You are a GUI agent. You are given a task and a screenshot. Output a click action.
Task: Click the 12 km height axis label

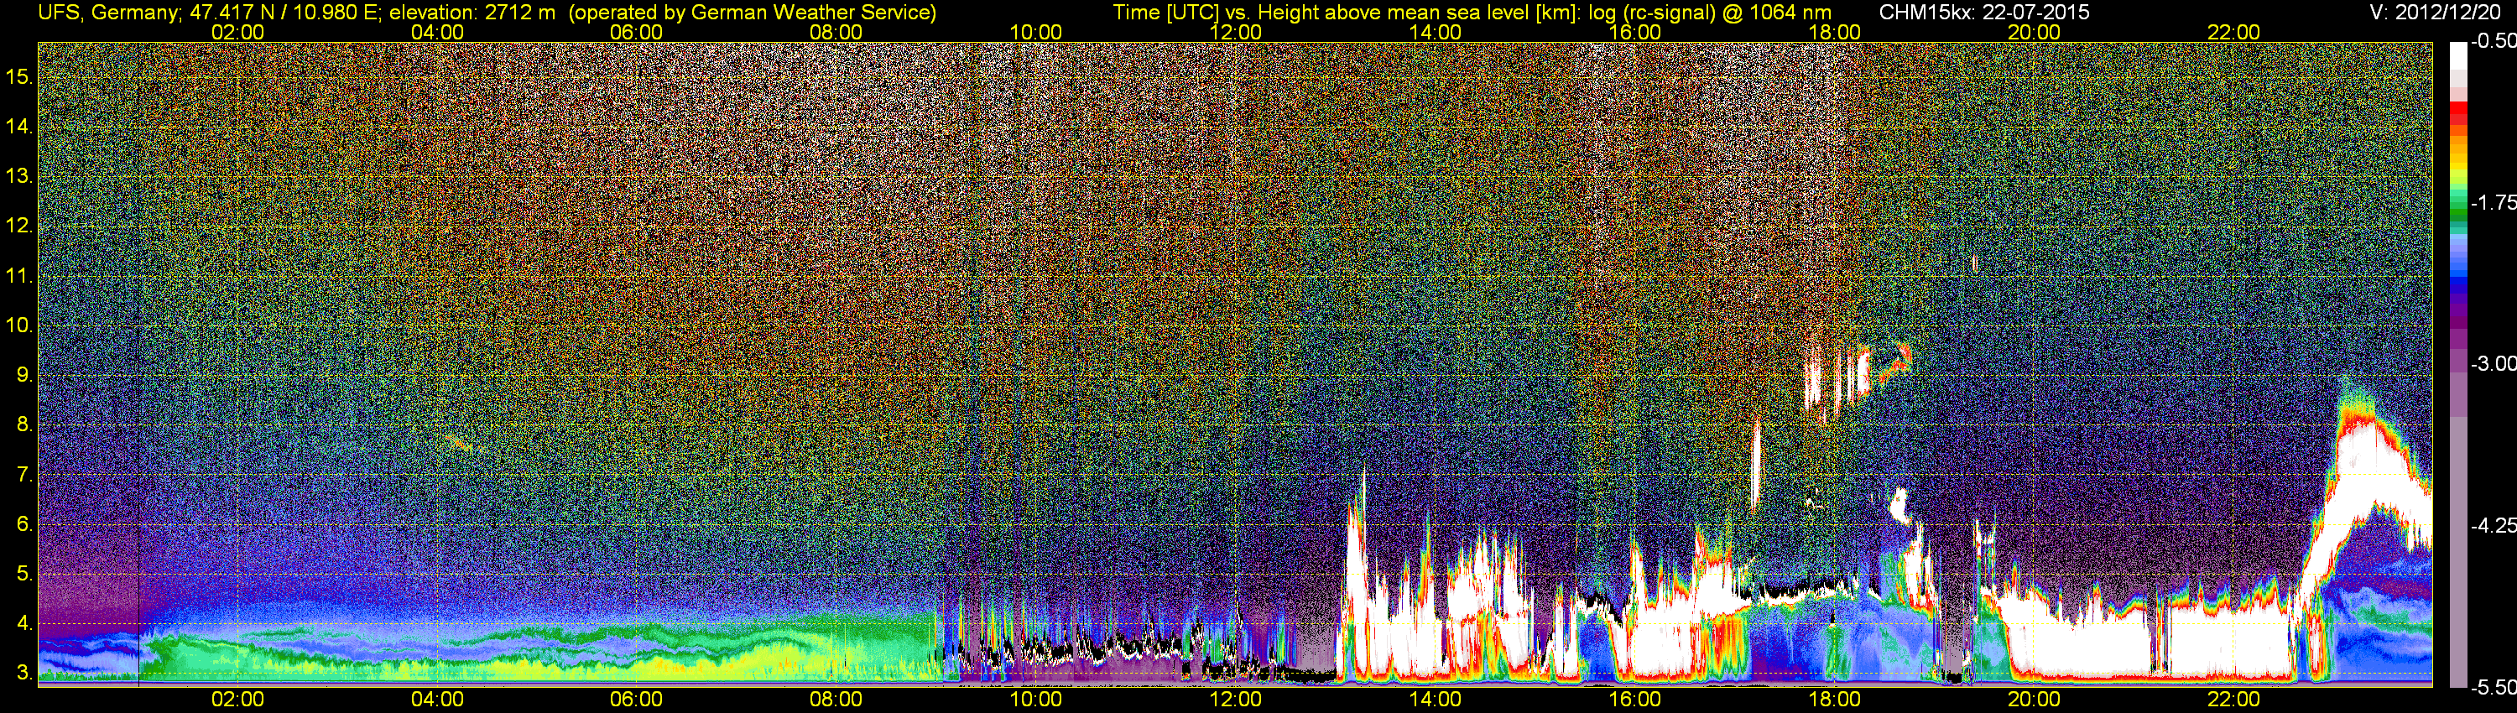(x=18, y=226)
